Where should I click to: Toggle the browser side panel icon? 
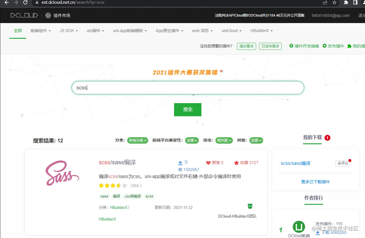click(x=355, y=2)
